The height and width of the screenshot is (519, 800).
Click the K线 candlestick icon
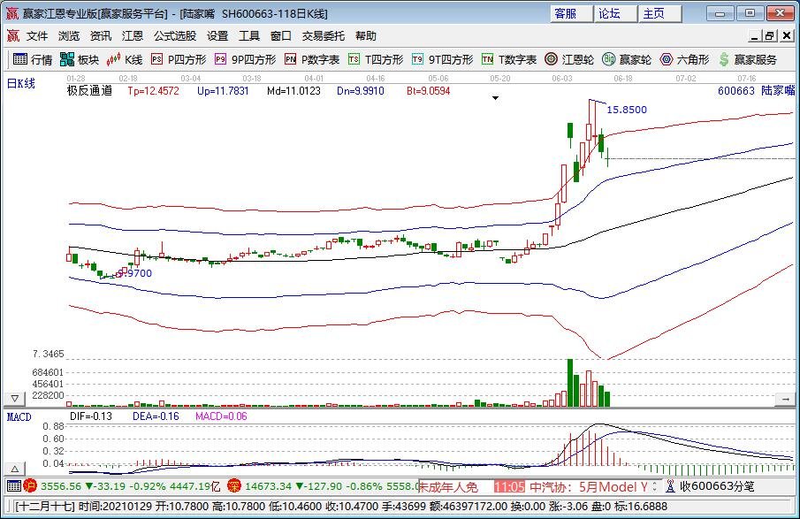(113, 59)
